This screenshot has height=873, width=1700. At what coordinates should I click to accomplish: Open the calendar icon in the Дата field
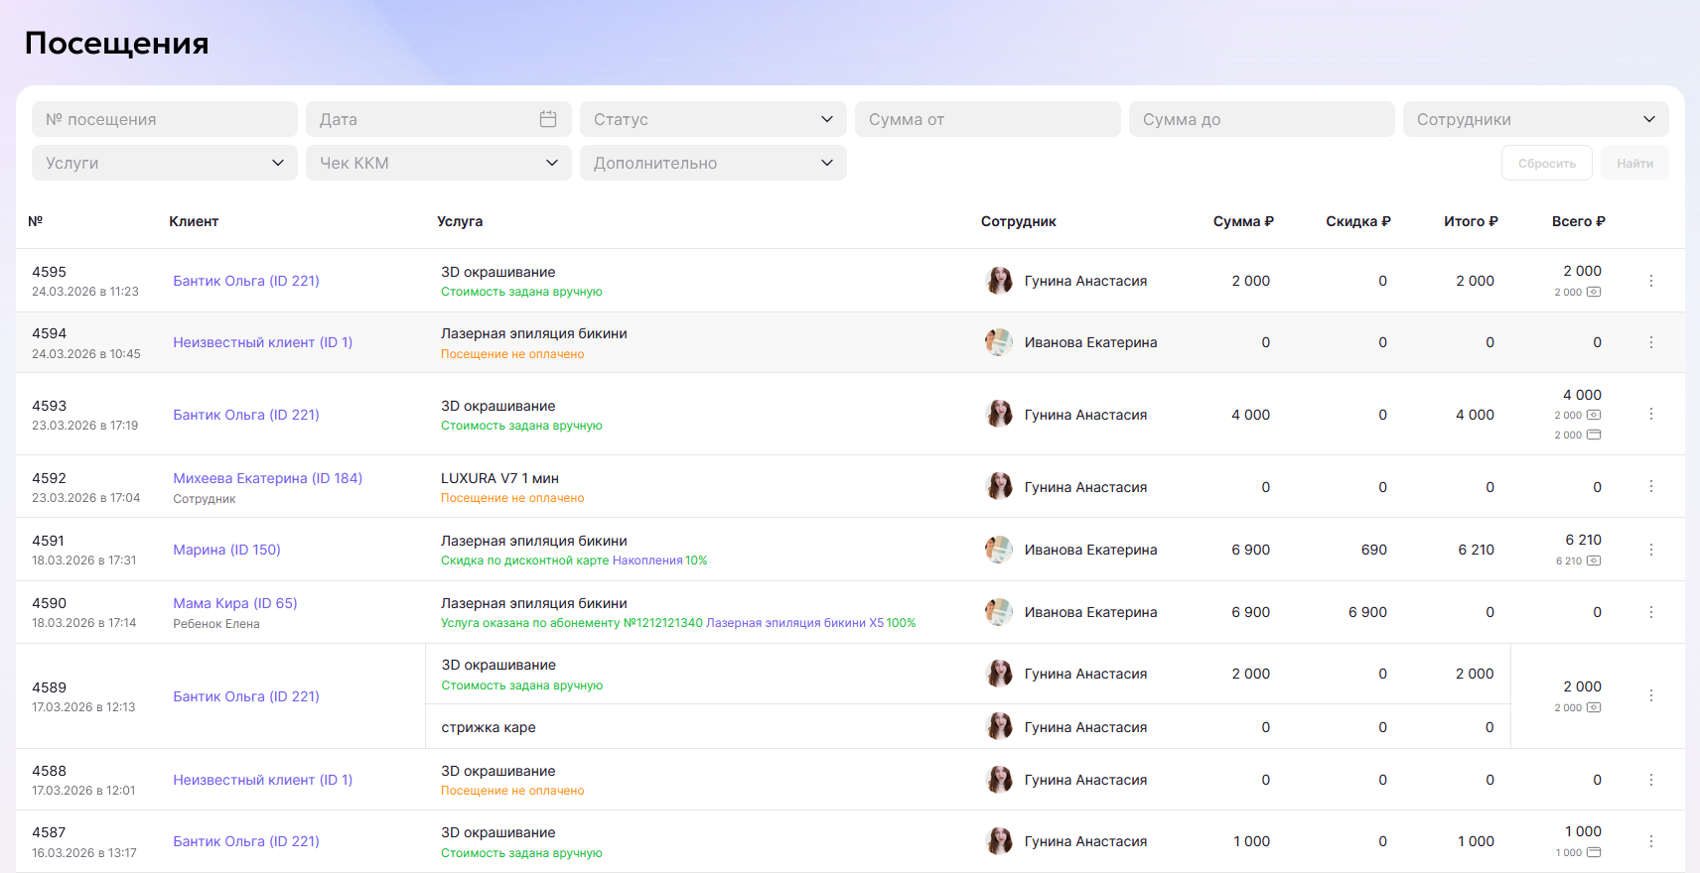click(547, 119)
